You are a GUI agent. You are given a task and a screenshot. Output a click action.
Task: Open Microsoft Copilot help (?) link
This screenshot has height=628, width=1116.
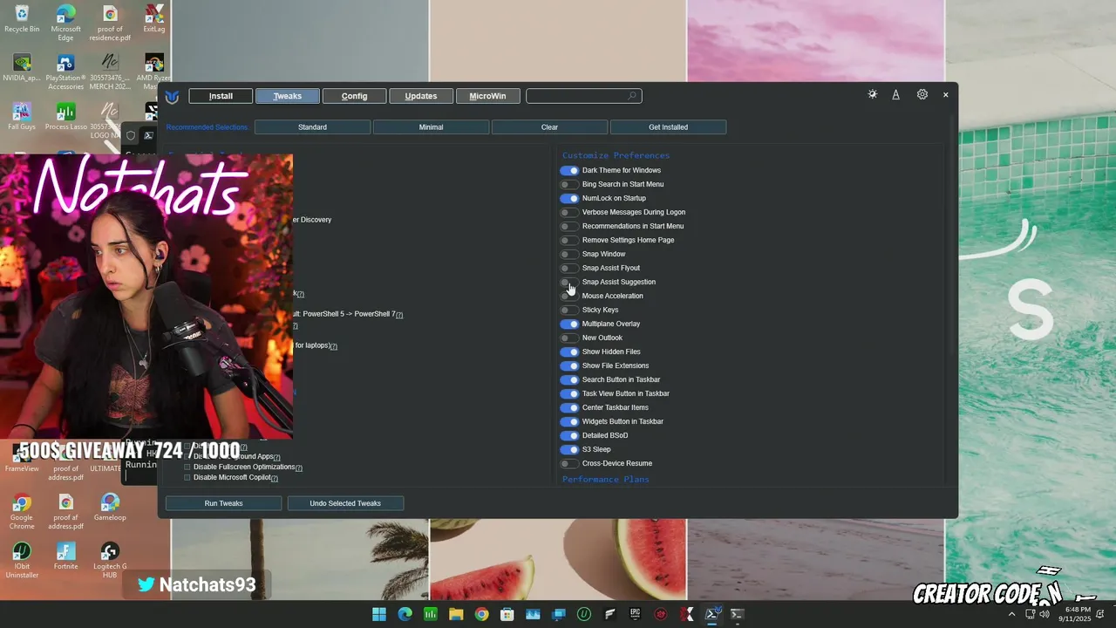pyautogui.click(x=274, y=479)
